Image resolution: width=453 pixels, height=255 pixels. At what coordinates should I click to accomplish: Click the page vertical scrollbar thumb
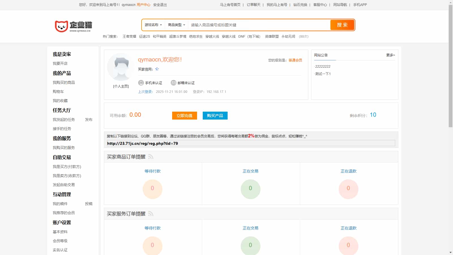tap(450, 65)
